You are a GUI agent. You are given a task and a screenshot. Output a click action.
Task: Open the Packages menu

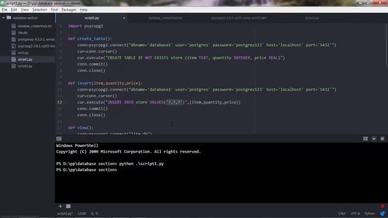[69, 10]
